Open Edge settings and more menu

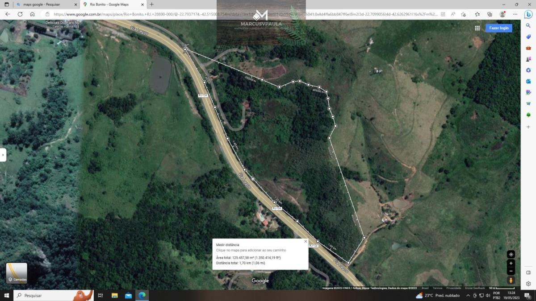click(515, 14)
